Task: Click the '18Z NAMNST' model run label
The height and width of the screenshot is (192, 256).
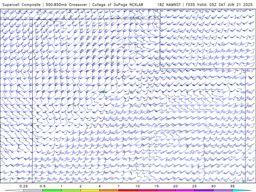Action: click(x=169, y=4)
